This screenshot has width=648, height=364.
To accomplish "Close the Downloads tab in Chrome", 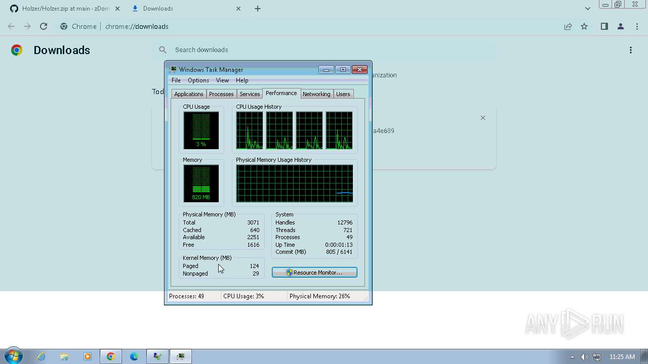I will 238,9.
